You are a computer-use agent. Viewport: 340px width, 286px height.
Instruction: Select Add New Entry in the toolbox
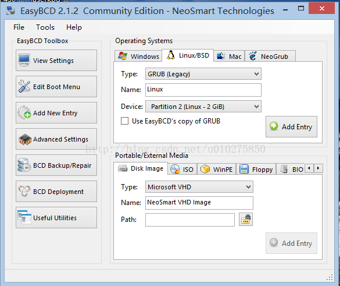click(56, 113)
